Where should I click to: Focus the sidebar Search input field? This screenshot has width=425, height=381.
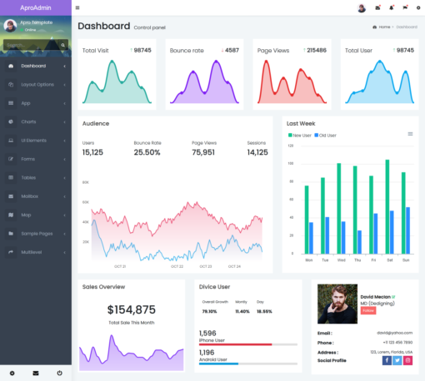tap(32, 45)
